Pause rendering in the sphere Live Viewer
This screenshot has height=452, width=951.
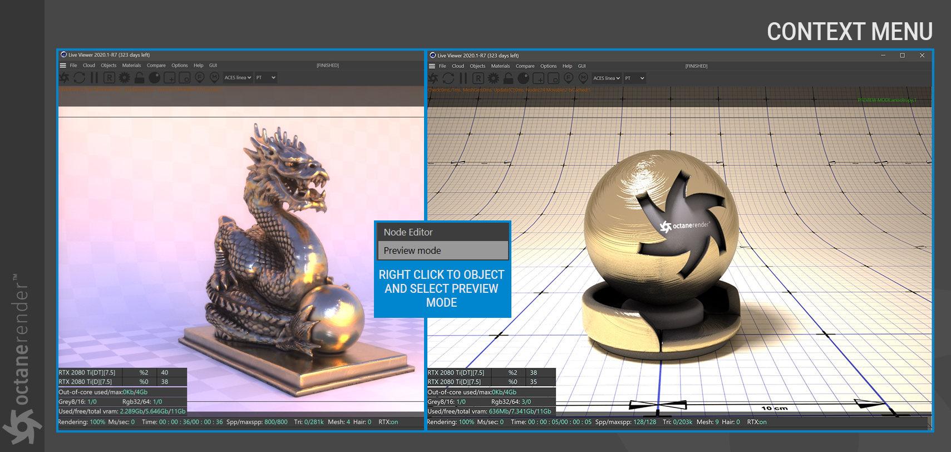(x=463, y=78)
